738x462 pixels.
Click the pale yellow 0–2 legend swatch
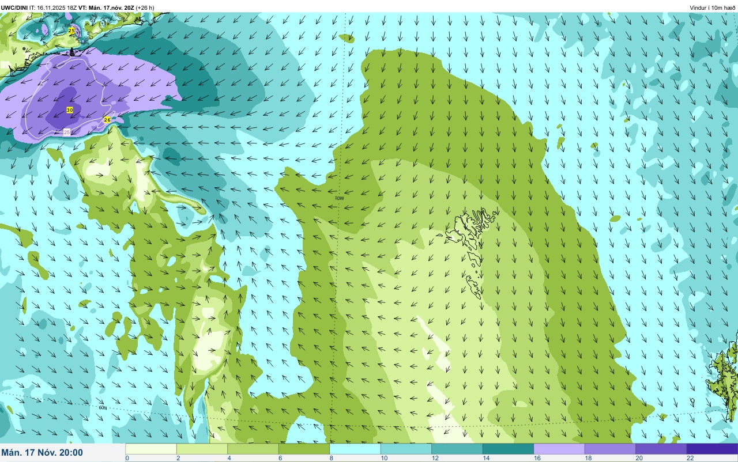pyautogui.click(x=151, y=449)
